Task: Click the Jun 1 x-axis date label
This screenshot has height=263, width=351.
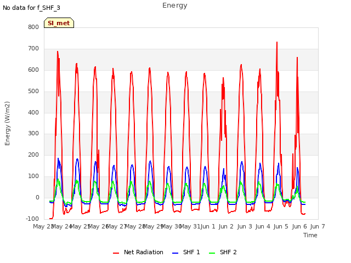Action: [x=208, y=226]
